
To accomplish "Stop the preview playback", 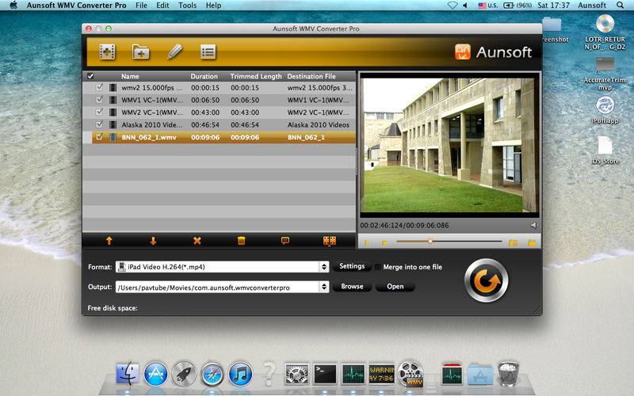I will click(x=384, y=243).
